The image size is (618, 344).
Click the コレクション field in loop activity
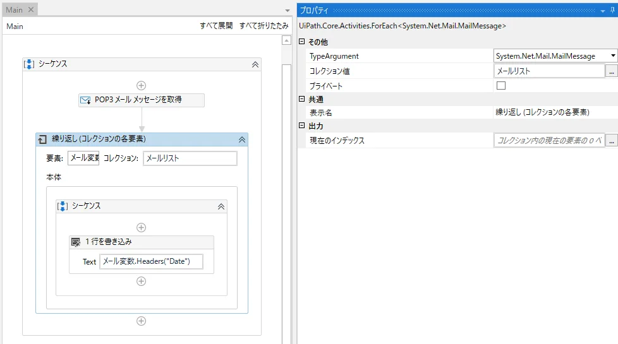pos(190,158)
